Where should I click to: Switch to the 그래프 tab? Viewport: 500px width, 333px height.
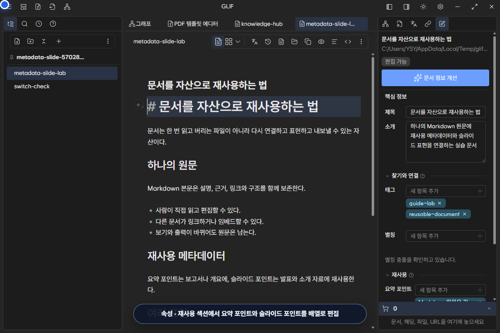click(140, 24)
